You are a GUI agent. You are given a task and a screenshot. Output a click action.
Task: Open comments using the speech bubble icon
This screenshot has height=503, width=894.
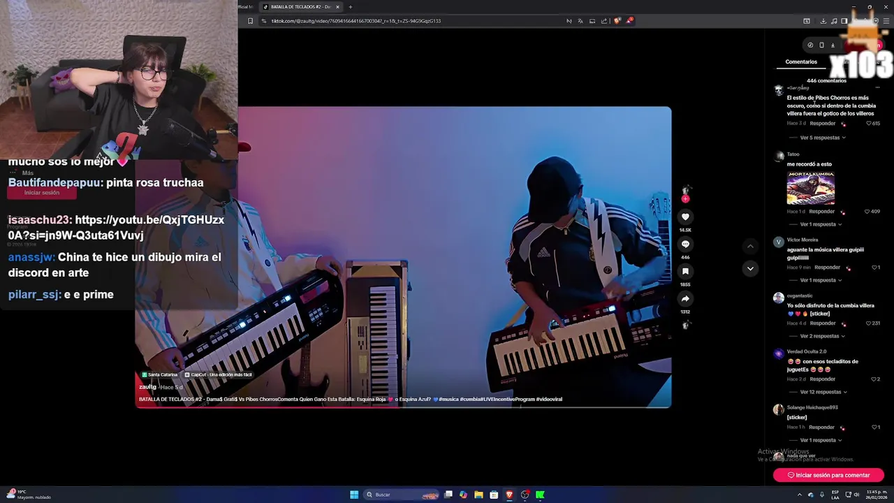point(685,245)
